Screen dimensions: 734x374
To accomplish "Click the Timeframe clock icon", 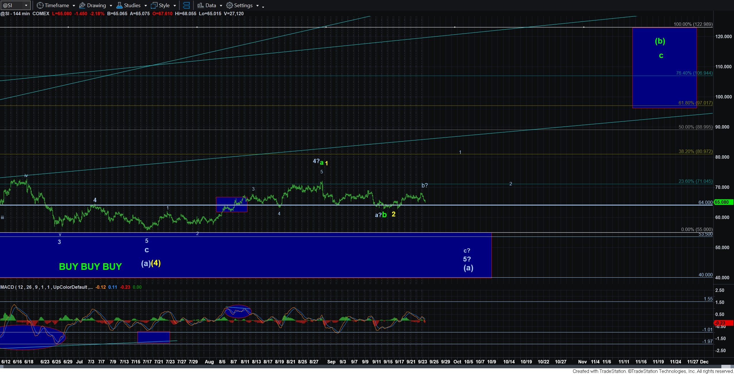I will tap(40, 5).
